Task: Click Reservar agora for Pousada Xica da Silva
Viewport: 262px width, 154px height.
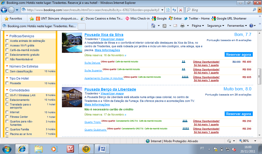Action: pyautogui.click(x=238, y=54)
